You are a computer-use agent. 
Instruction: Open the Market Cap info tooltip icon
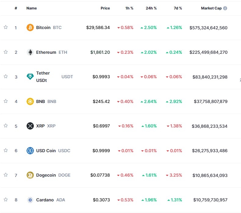coord(225,8)
